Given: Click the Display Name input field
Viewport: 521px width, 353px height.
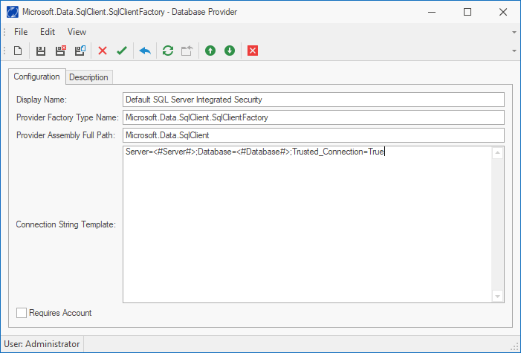Looking at the screenshot, I should tap(314, 100).
